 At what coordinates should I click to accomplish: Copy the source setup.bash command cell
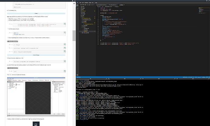(x=65, y=51)
